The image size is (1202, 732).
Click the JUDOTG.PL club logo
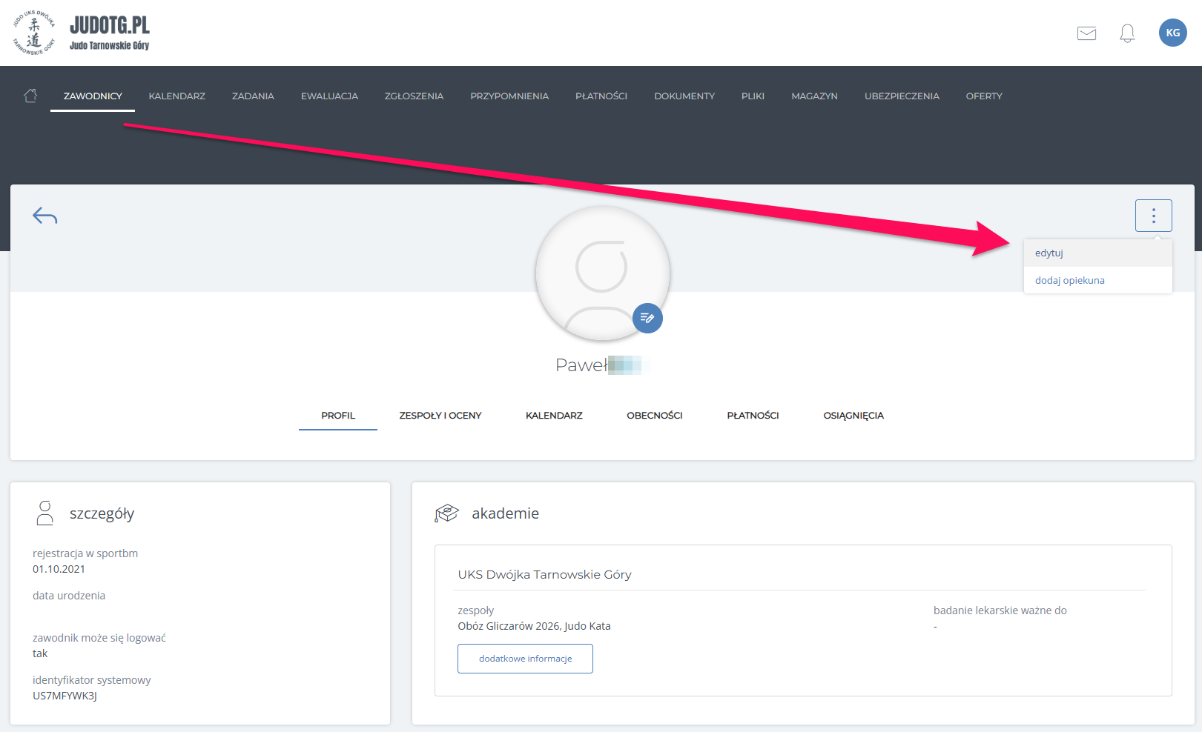click(82, 33)
